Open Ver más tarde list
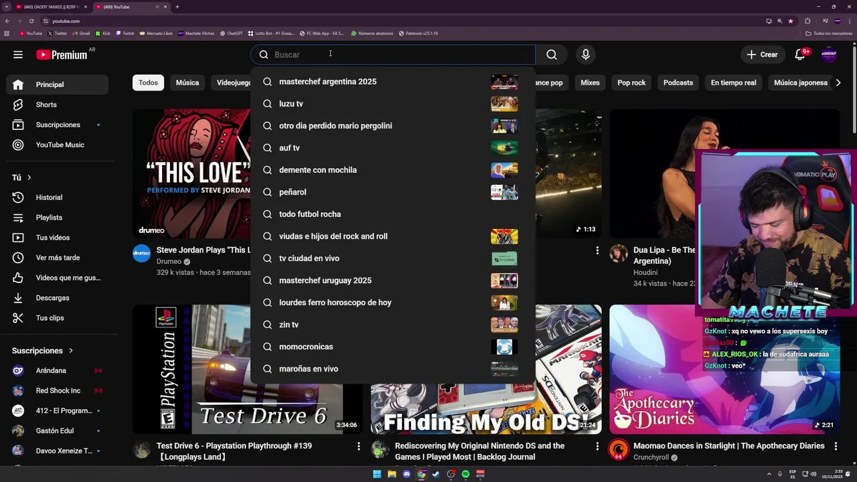Viewport: 857px width, 482px height. pyautogui.click(x=58, y=258)
